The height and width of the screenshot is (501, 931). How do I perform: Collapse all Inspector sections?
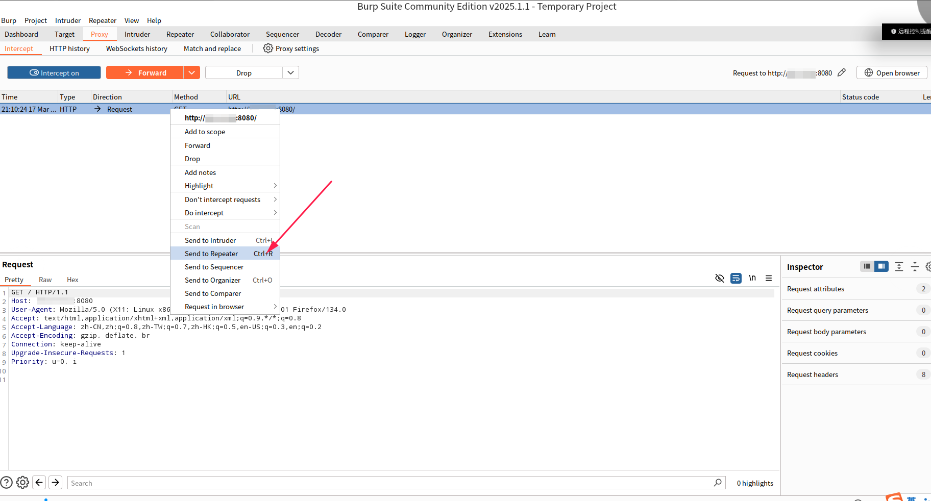[x=915, y=266]
